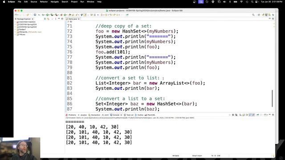Viewport: 285px width, 160px height.
Task: Click the New file toolbar icon
Action: [16, 15]
